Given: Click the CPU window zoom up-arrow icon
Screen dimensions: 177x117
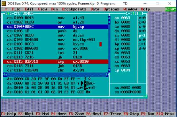Looking at the screenshot, I should click(x=134, y=13).
